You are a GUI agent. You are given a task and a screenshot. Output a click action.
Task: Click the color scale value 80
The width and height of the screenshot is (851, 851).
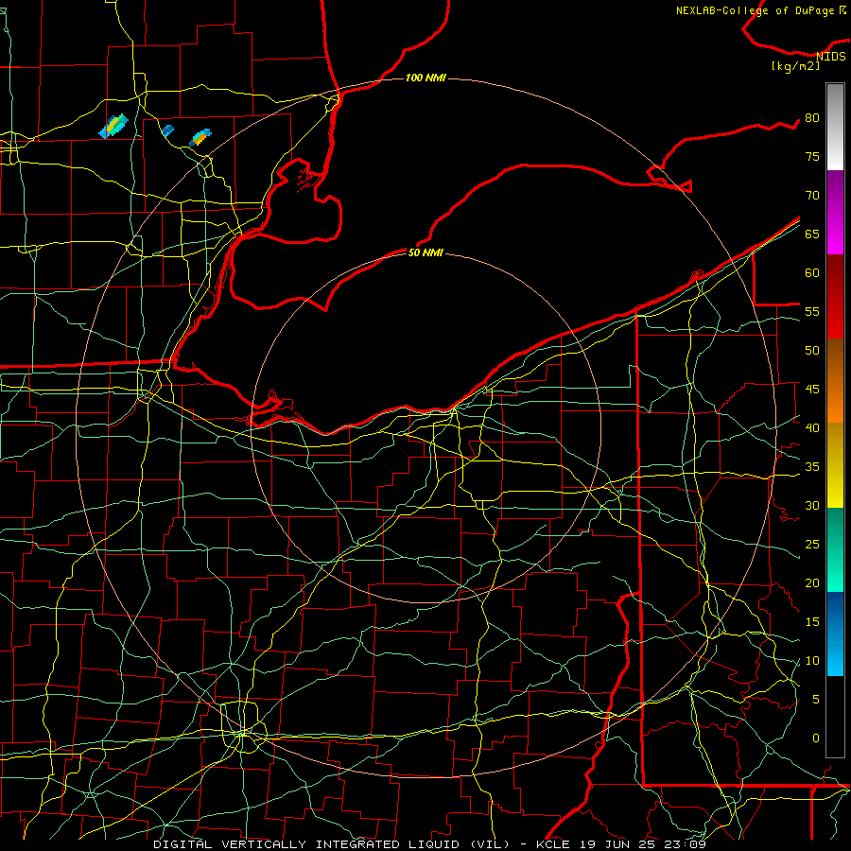tap(812, 118)
